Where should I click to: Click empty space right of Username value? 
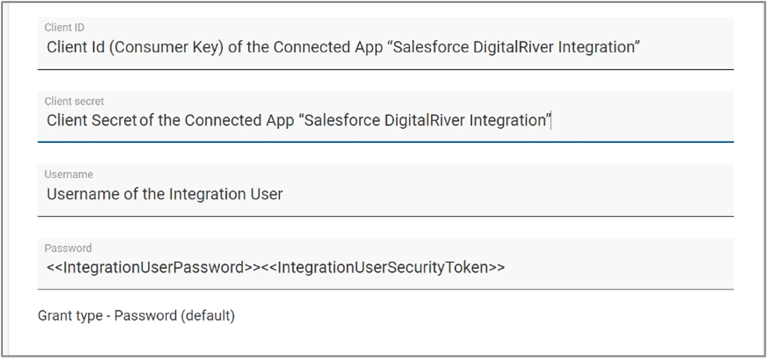coord(508,194)
